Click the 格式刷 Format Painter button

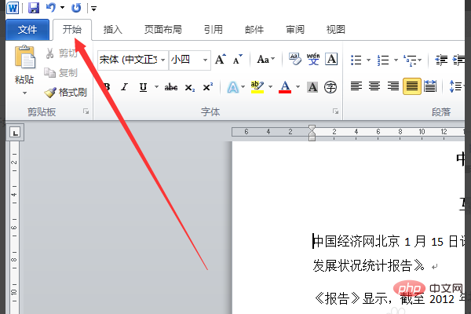[x=66, y=92]
